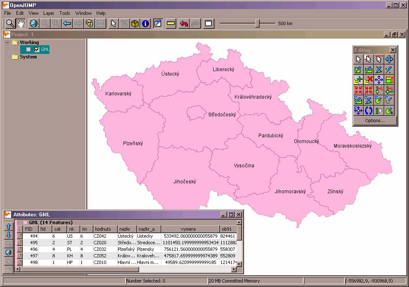Zoom to full extent with globe icon
This screenshot has width=409, height=287.
[34, 23]
